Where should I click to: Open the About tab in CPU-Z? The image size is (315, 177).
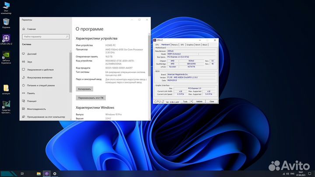click(205, 45)
